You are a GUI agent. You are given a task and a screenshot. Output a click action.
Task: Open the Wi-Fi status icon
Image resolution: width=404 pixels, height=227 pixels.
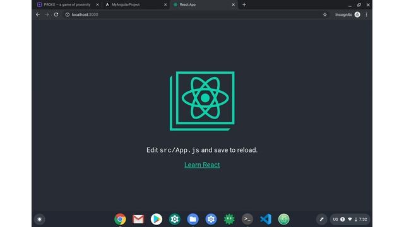pyautogui.click(x=350, y=219)
